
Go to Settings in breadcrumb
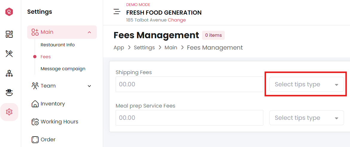(x=144, y=48)
